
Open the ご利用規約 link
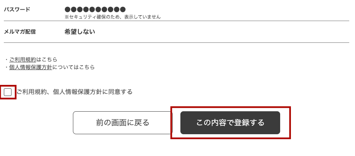(23, 60)
